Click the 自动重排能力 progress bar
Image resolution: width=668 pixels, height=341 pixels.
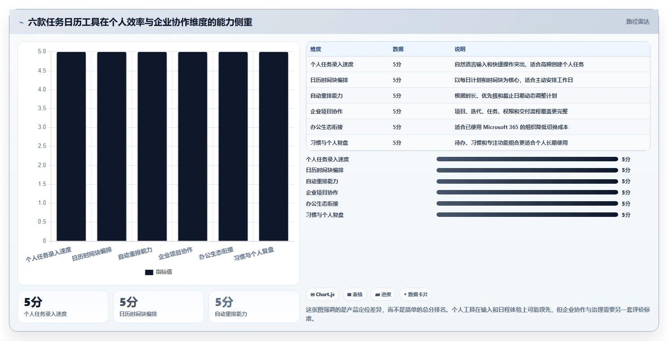[x=527, y=181]
